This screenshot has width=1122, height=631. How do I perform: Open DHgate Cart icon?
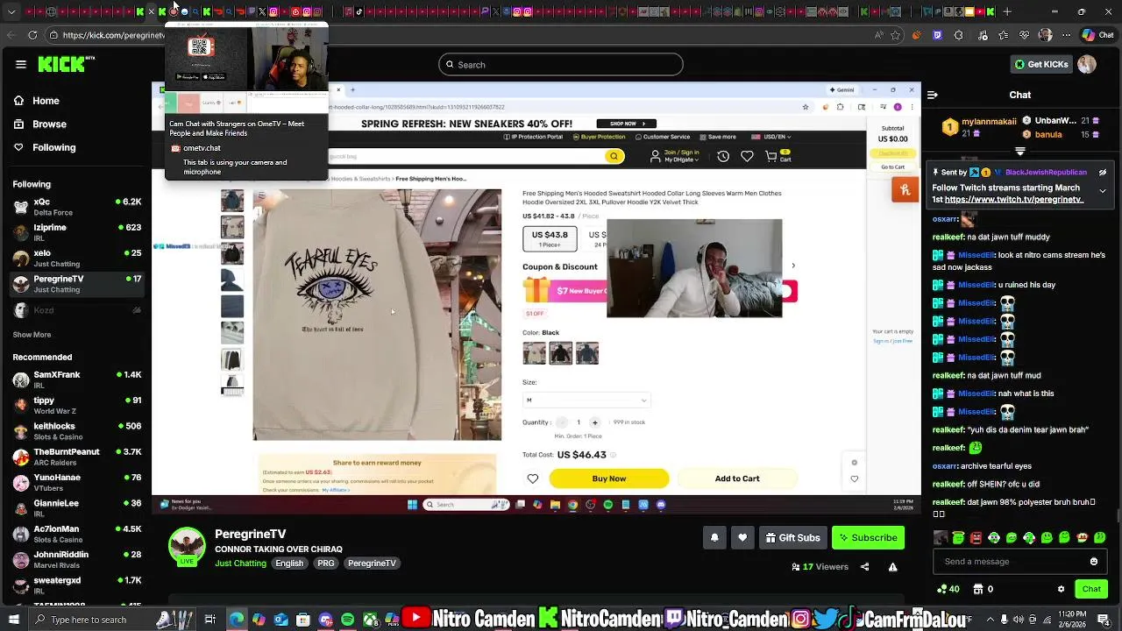pyautogui.click(x=778, y=156)
